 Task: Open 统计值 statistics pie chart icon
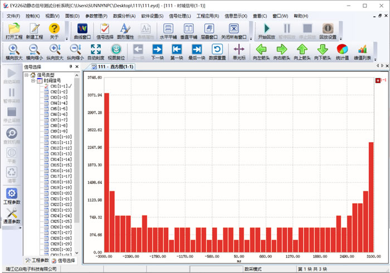point(343,52)
